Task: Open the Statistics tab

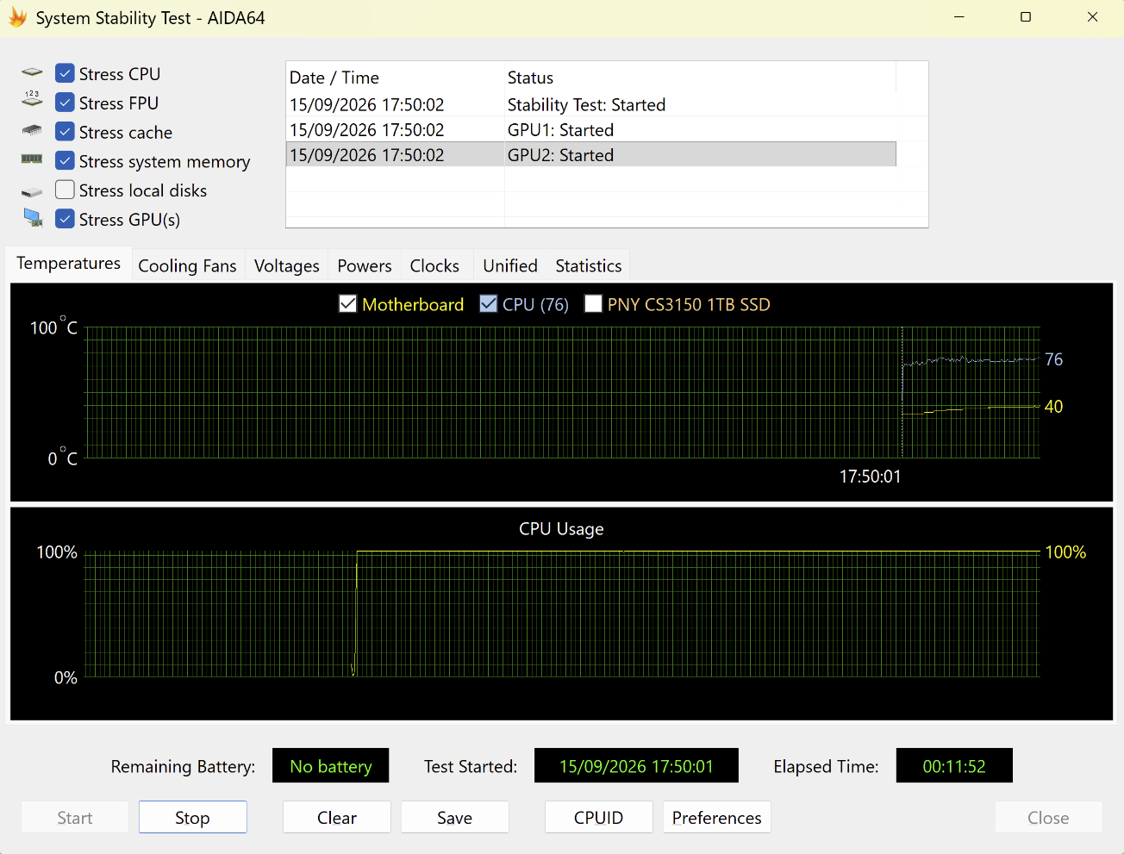Action: 589,265
